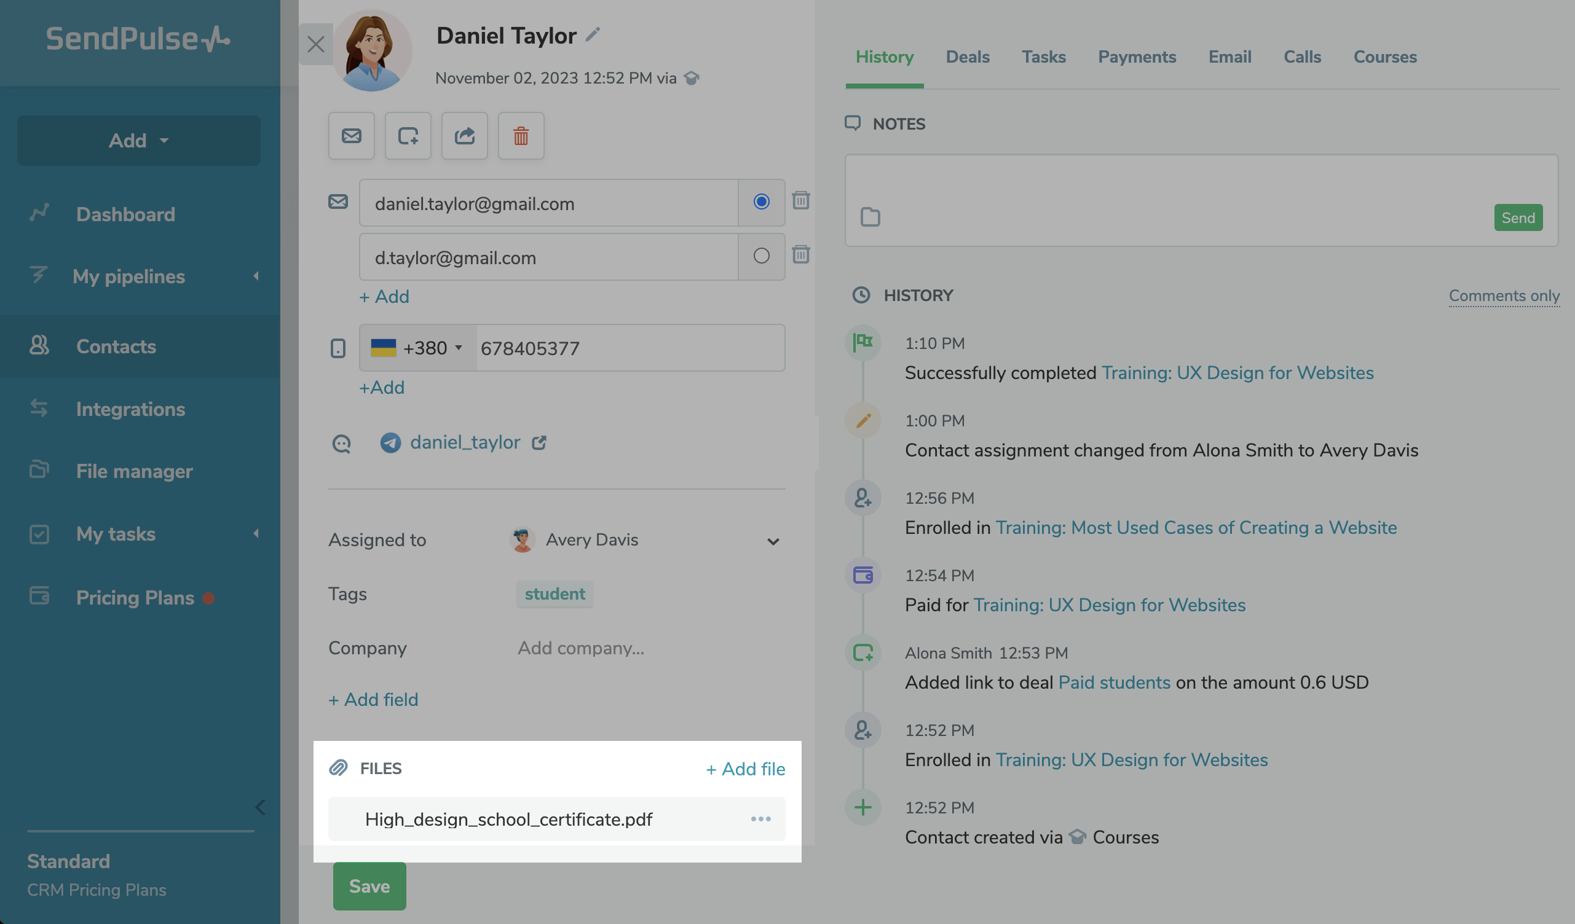Expand the Assigned to Avery Davis dropdown
Image resolution: width=1575 pixels, height=924 pixels.
(773, 541)
